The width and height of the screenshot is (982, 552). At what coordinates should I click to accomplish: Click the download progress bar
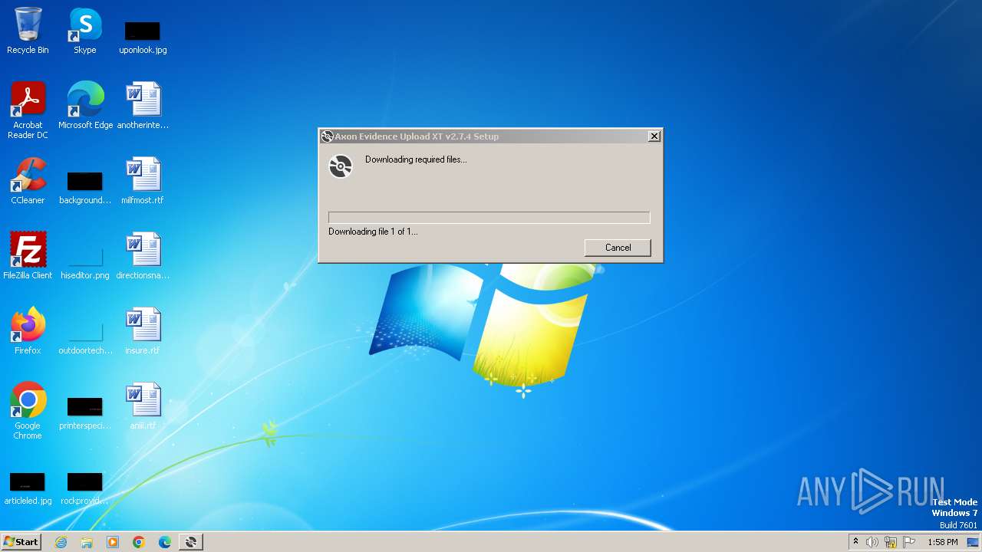click(x=489, y=218)
